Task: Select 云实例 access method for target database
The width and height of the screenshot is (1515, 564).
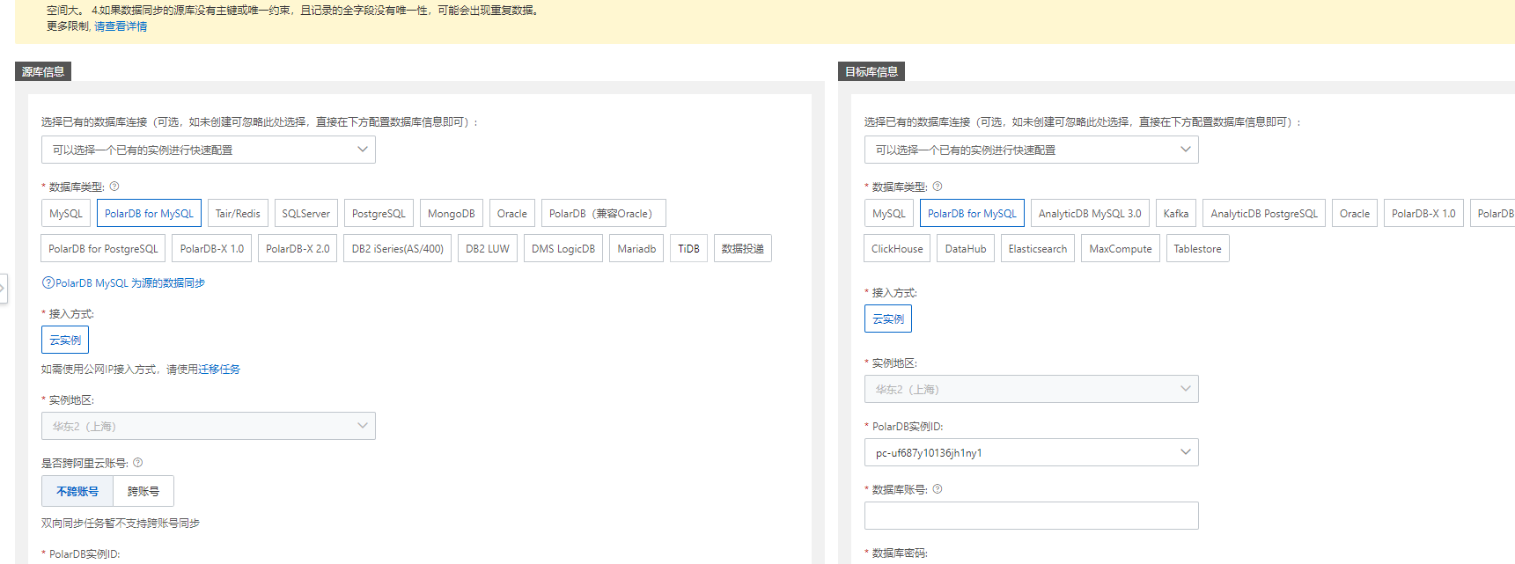Action: point(888,319)
